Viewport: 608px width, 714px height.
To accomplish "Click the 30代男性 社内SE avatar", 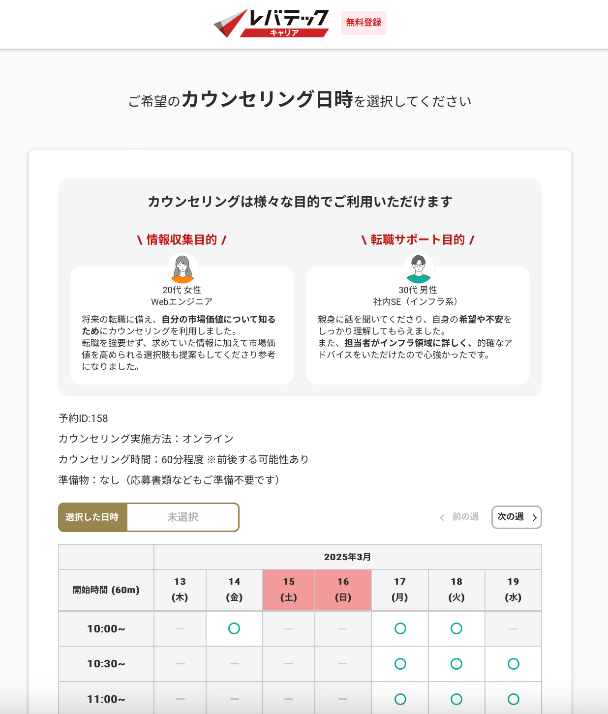I will click(x=418, y=267).
